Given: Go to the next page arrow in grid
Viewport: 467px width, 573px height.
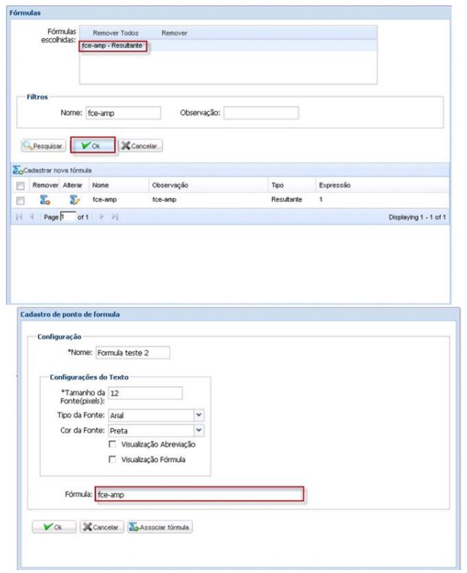Looking at the screenshot, I should 102,218.
